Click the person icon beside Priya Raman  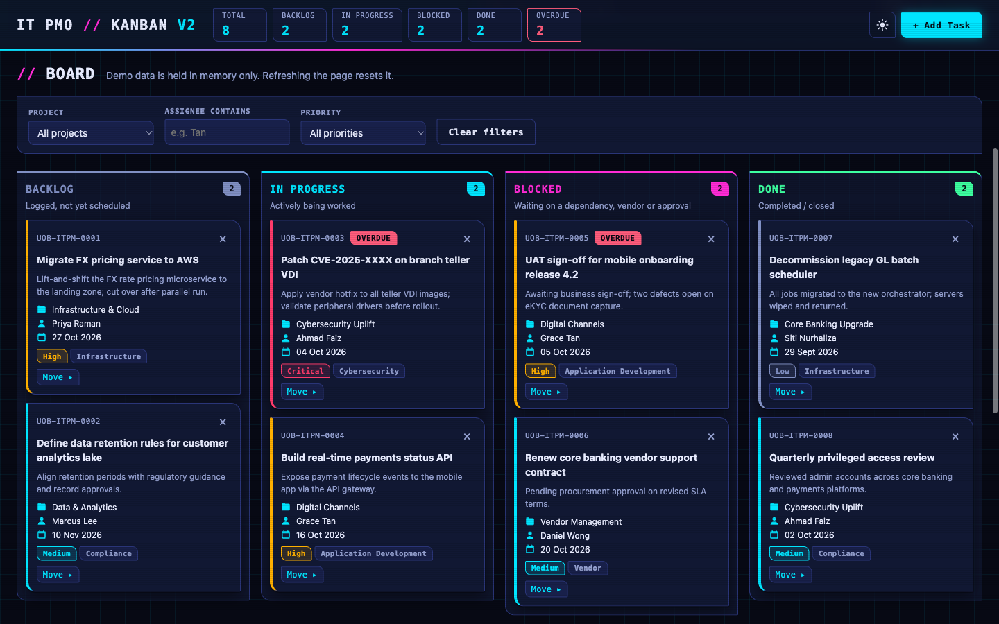[42, 324]
